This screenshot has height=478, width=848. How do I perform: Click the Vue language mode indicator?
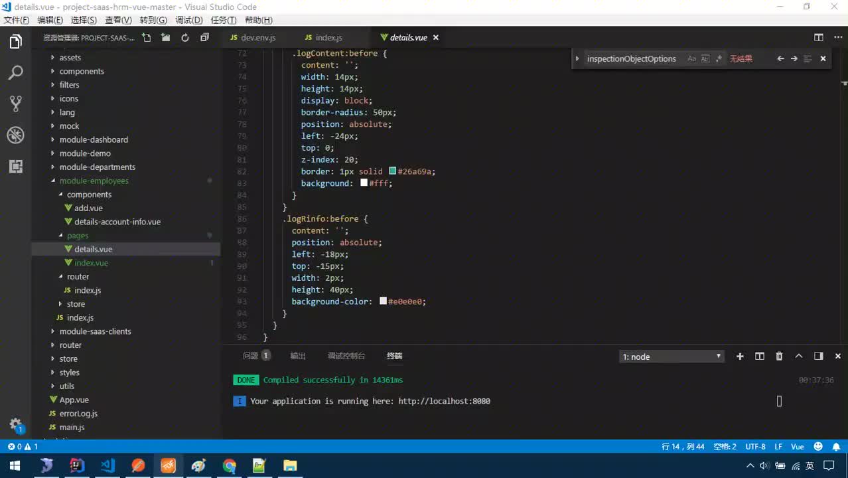coord(798,447)
